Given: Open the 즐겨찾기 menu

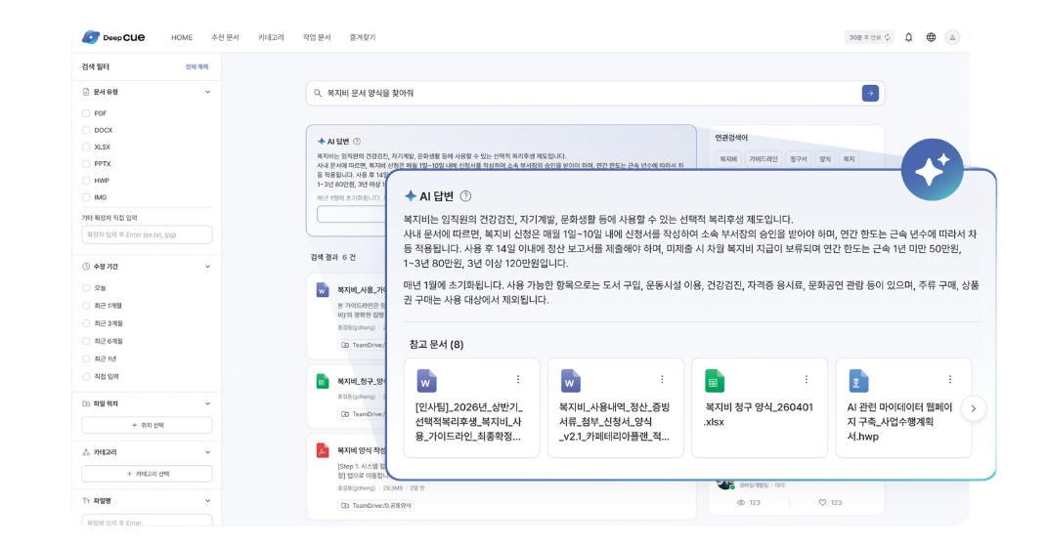Looking at the screenshot, I should (363, 37).
